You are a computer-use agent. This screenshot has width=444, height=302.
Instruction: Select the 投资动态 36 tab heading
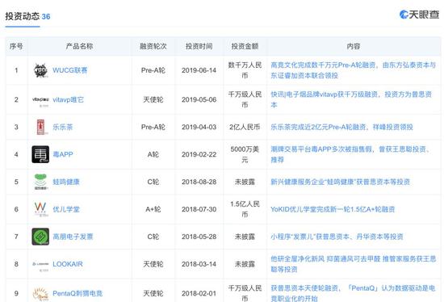pos(27,16)
